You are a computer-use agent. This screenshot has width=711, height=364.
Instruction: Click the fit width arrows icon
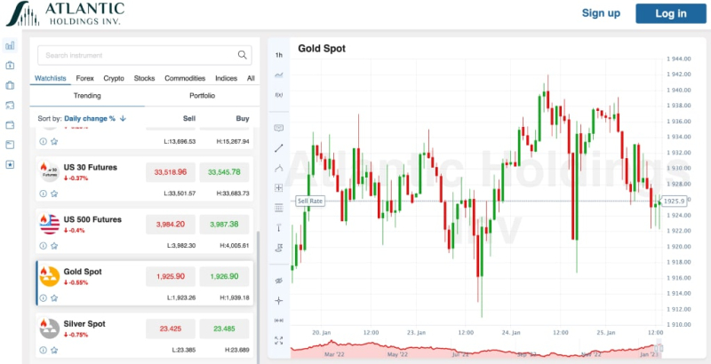(279, 320)
